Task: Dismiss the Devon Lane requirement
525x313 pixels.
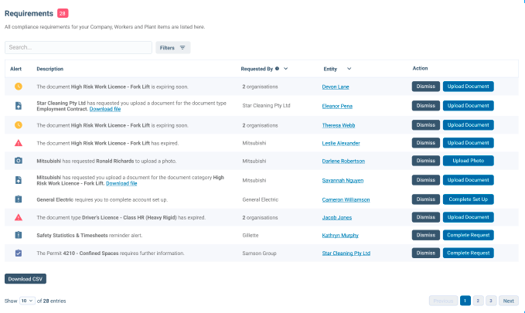Action: [425, 87]
